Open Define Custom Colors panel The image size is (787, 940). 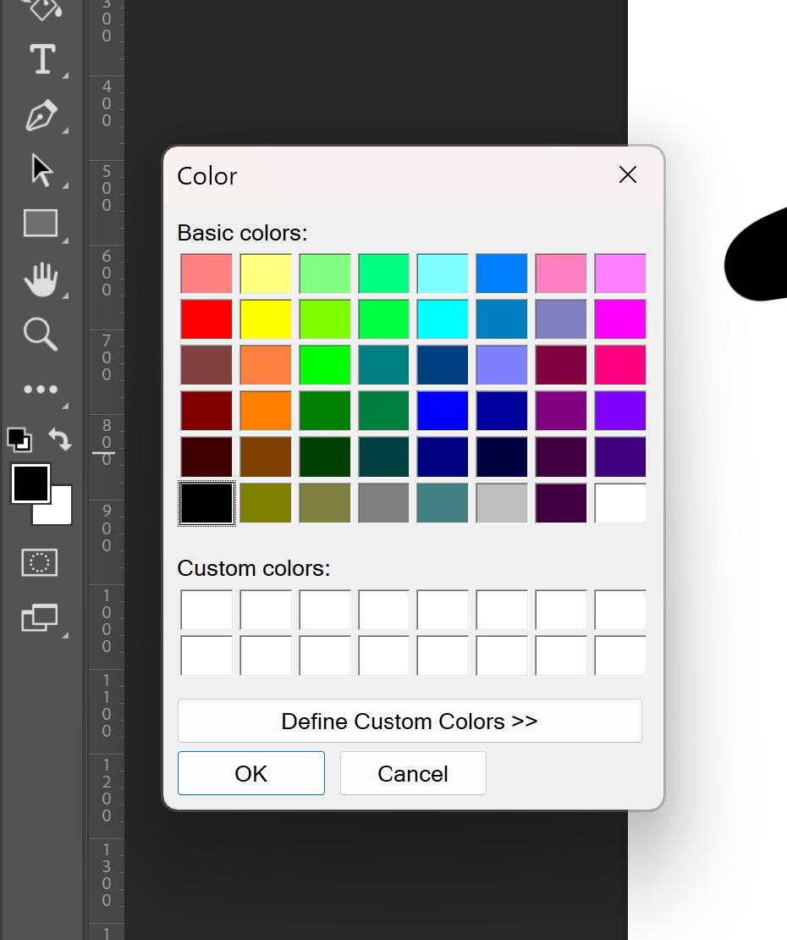coord(410,721)
